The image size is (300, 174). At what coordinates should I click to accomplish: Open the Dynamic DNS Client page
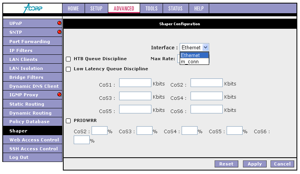coord(34,86)
